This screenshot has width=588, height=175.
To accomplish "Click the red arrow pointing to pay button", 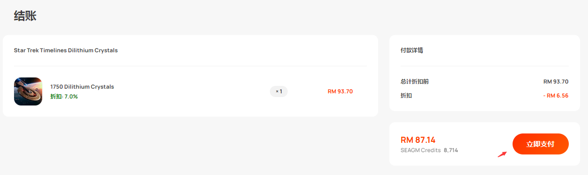I will pyautogui.click(x=502, y=154).
